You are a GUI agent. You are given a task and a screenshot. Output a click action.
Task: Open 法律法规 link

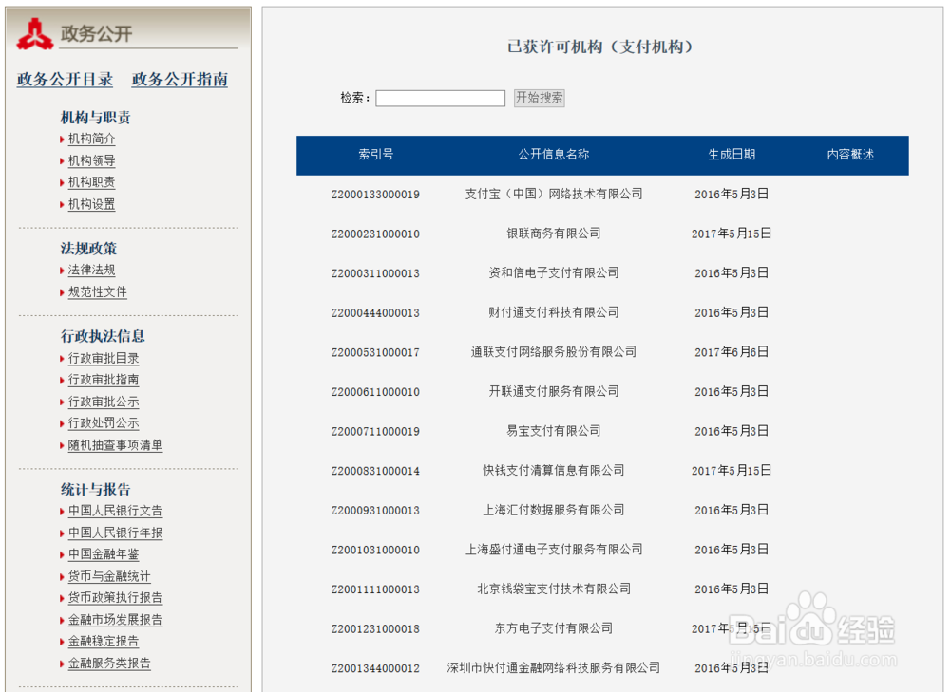91,270
